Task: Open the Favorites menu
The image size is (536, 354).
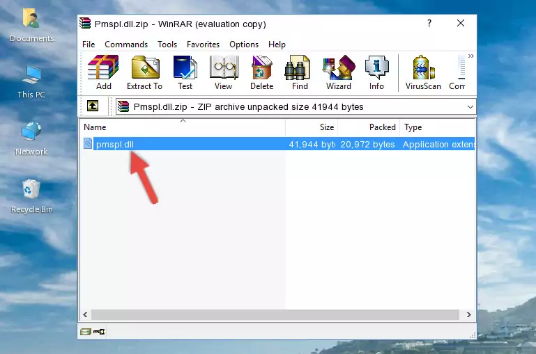Action: pyautogui.click(x=203, y=45)
